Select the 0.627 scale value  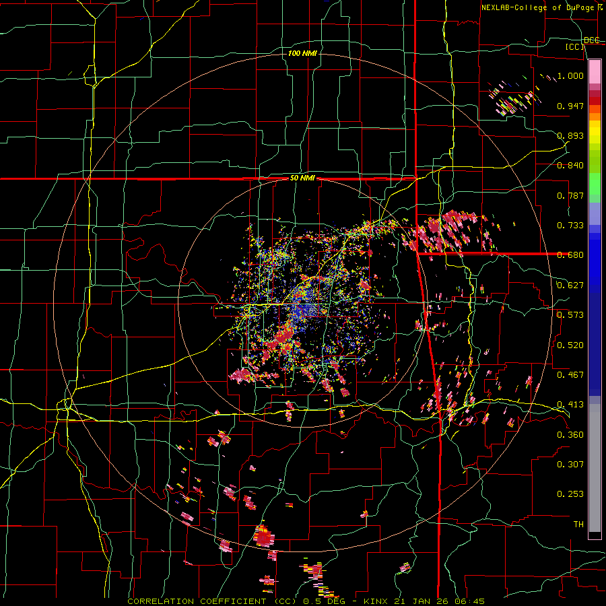tap(570, 285)
